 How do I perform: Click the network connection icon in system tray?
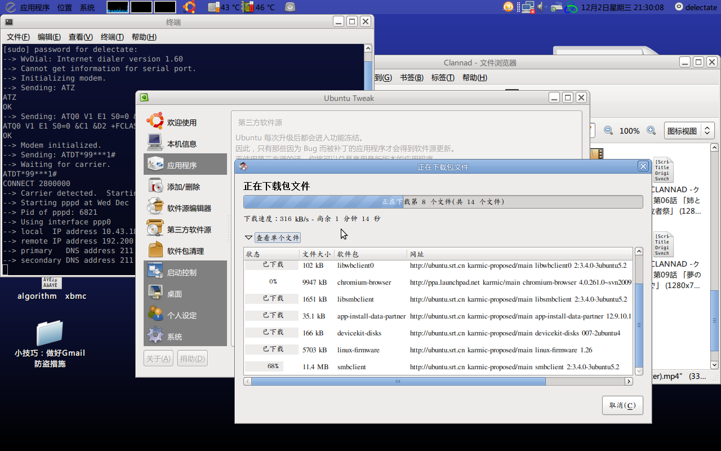click(528, 7)
